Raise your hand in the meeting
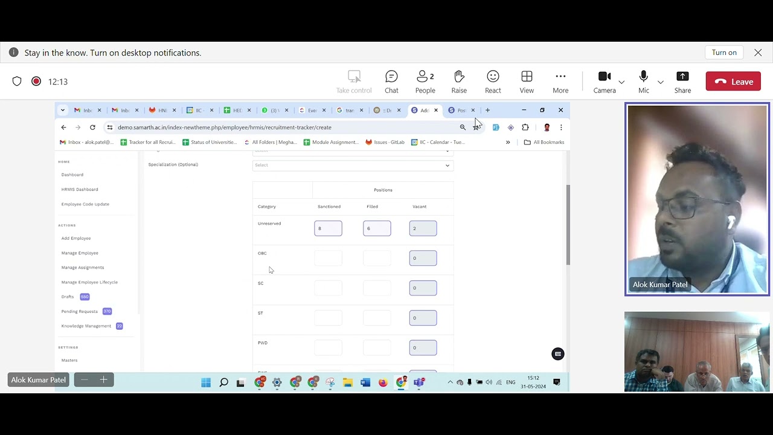The height and width of the screenshot is (435, 773). coord(459,82)
